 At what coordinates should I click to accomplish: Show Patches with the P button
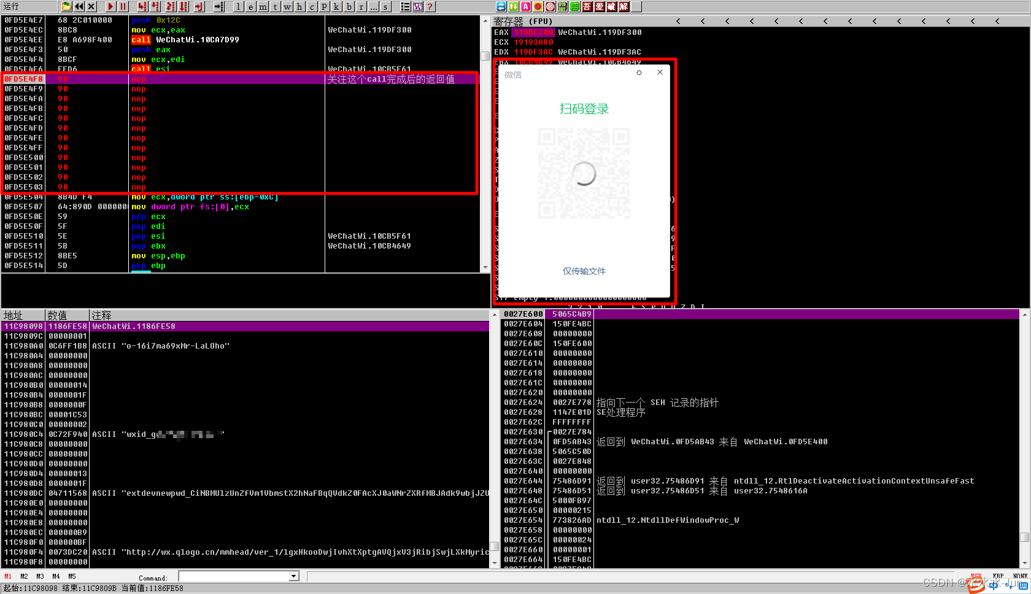point(324,7)
